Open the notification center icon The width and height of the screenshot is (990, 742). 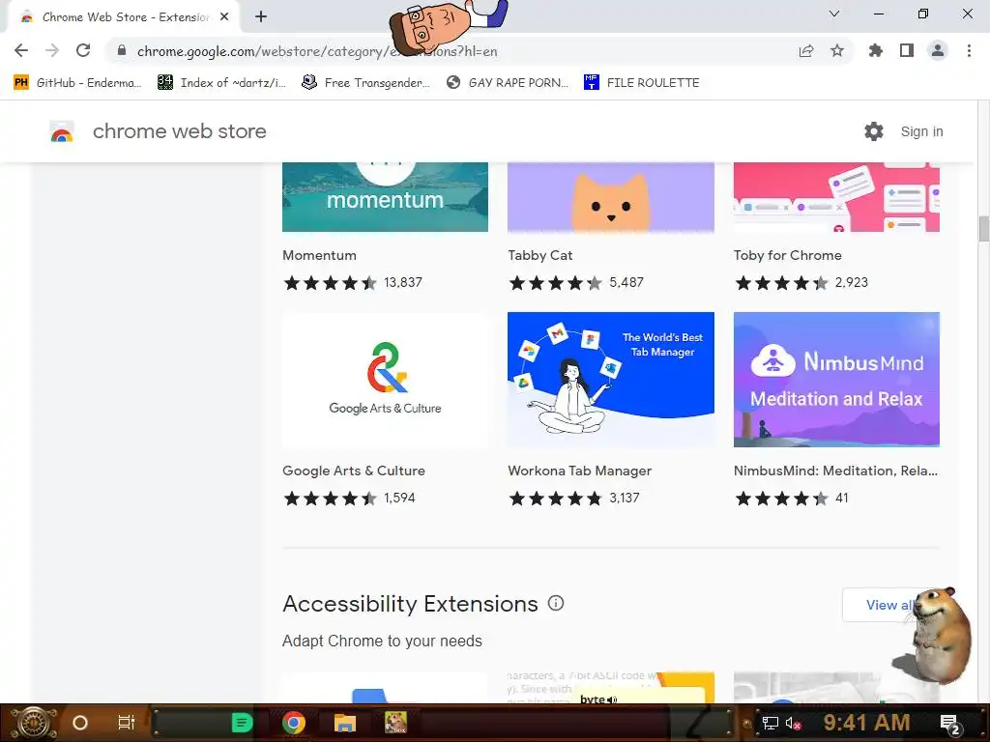(950, 724)
